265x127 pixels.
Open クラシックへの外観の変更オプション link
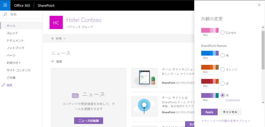coord(226,121)
